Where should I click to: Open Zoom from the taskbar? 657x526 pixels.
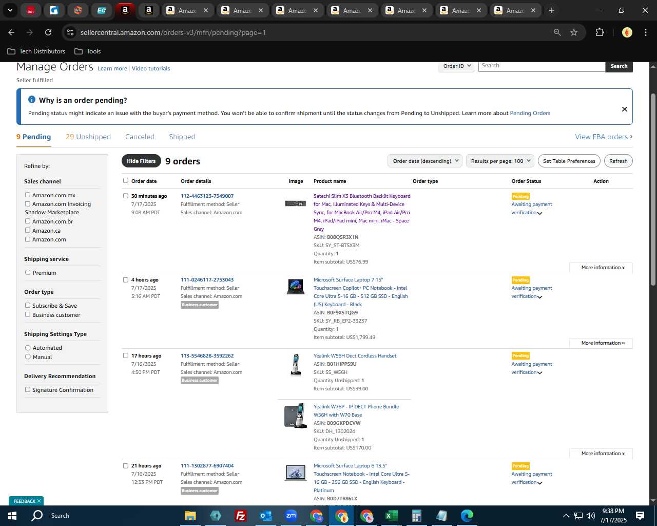click(x=291, y=516)
